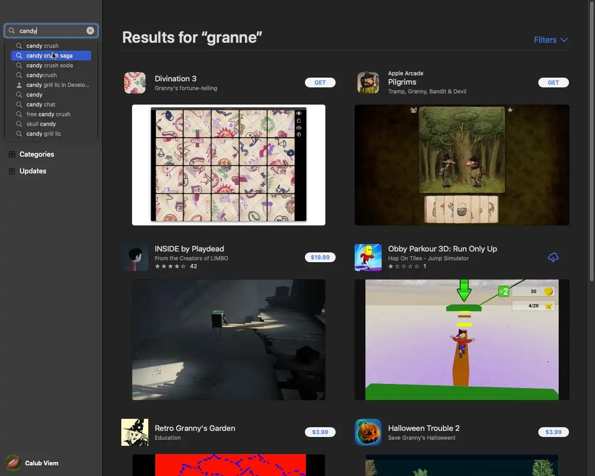Click the Categories grid icon
This screenshot has width=595, height=476.
pyautogui.click(x=12, y=154)
